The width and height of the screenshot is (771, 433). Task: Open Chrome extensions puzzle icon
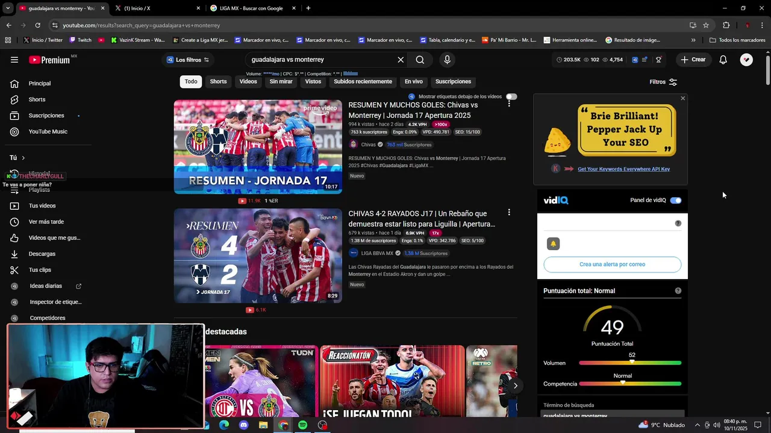[726, 25]
